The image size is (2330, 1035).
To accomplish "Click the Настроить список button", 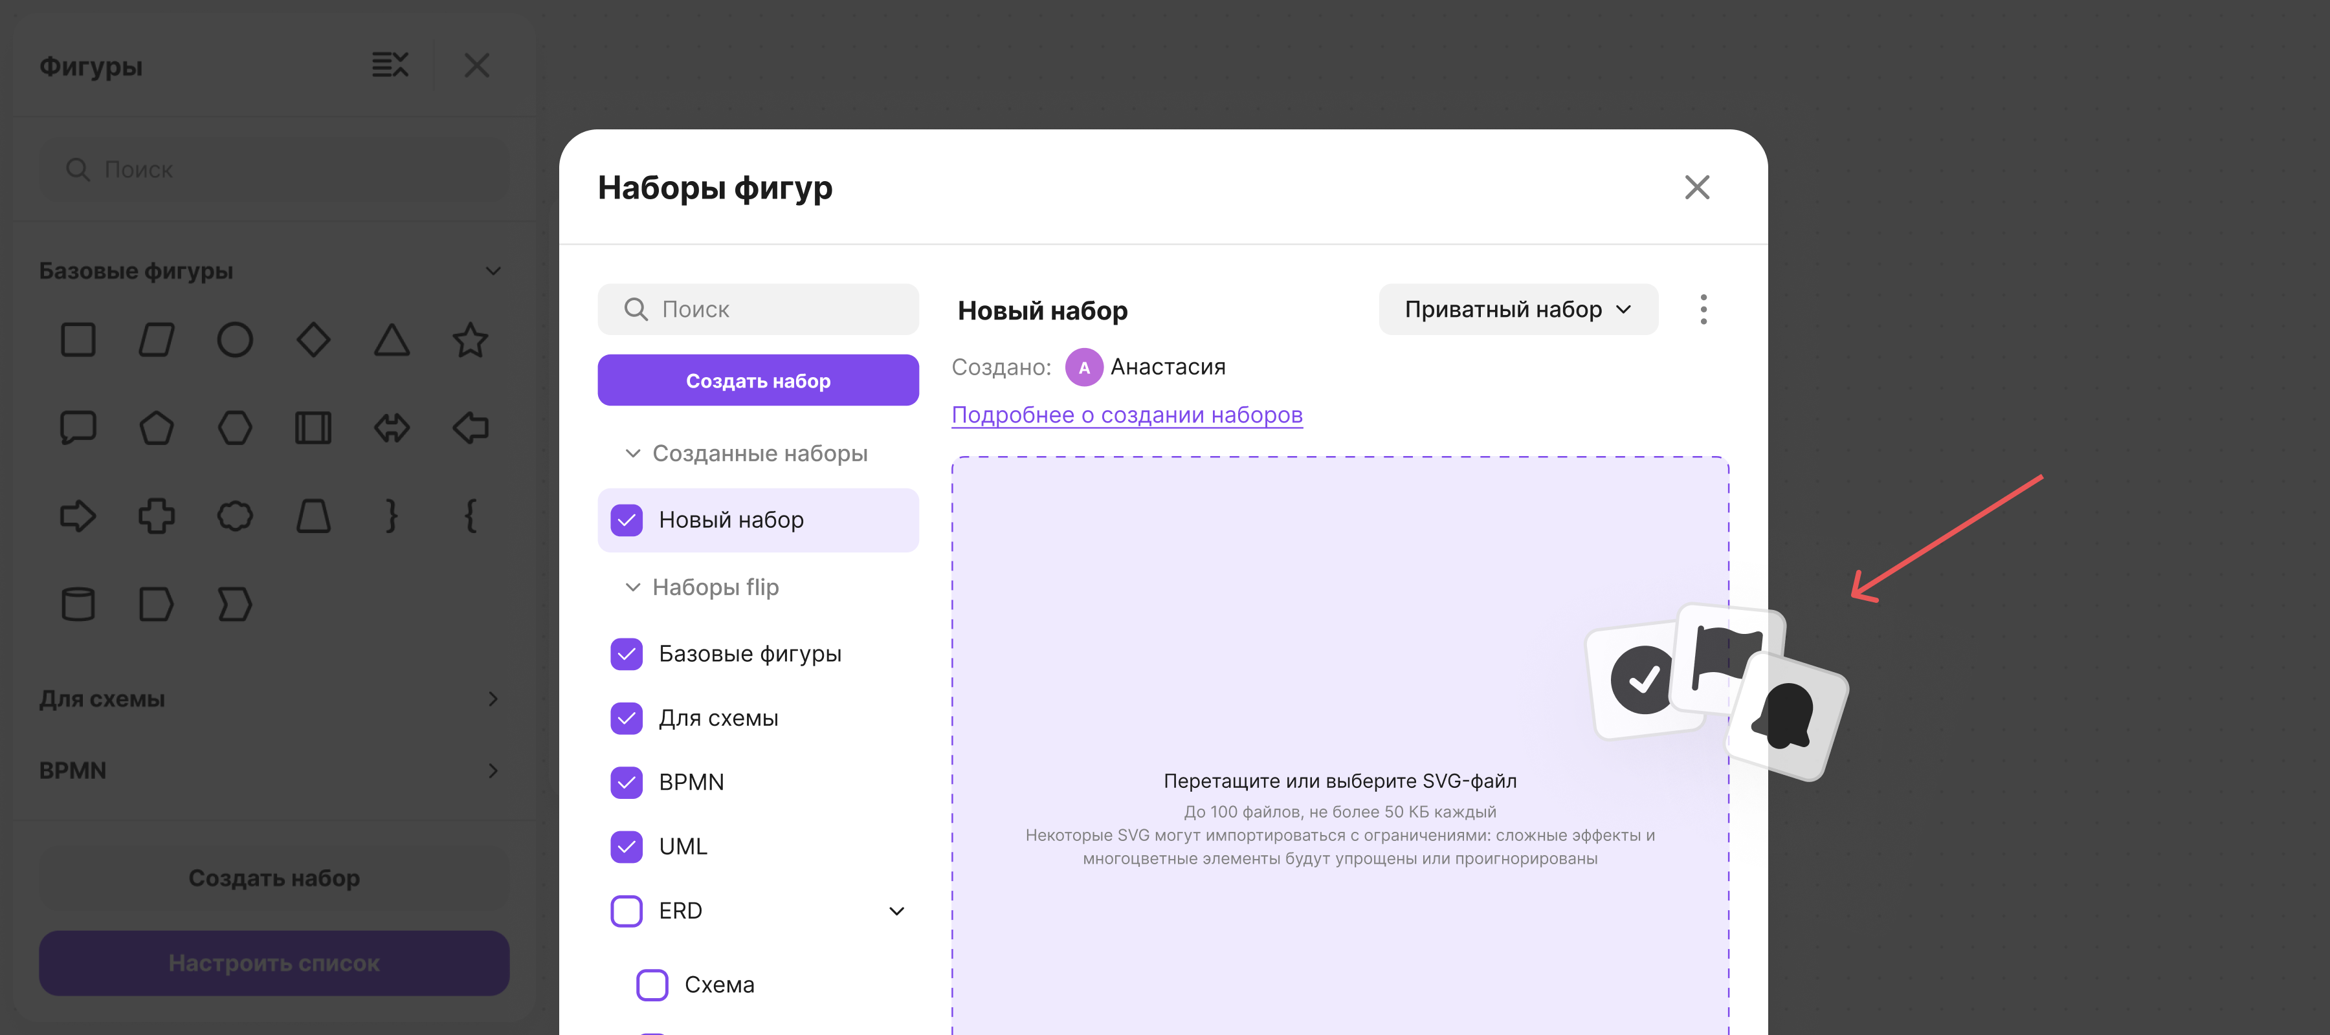I will [x=274, y=964].
